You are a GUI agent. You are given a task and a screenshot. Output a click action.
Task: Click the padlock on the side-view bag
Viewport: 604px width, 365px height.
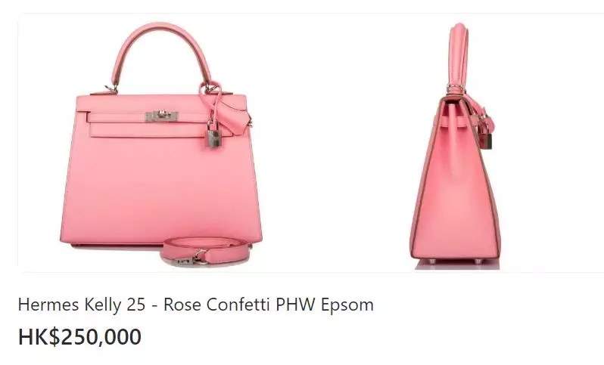point(486,138)
